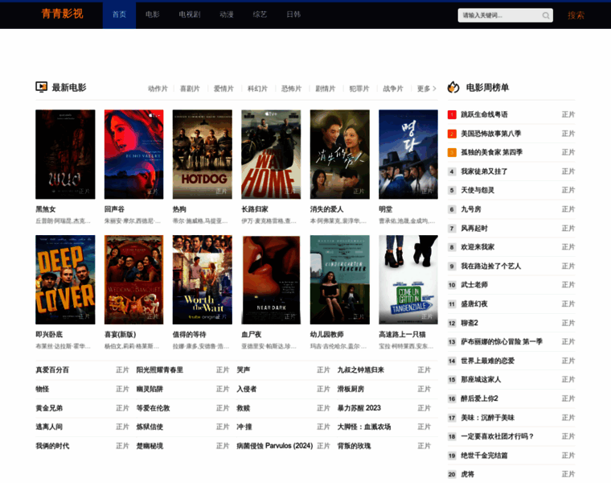Screen dimensions: 611x483
Task: Open 虎将 ranking entry
Action: click(x=468, y=474)
